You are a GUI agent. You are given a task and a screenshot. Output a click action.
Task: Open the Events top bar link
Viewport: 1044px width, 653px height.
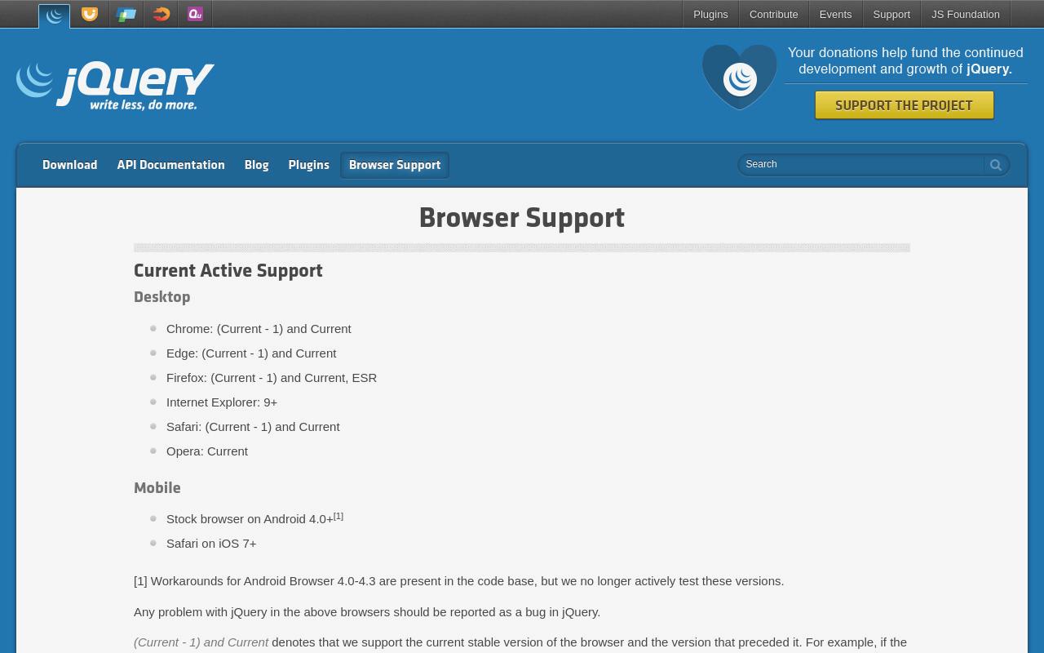click(835, 14)
